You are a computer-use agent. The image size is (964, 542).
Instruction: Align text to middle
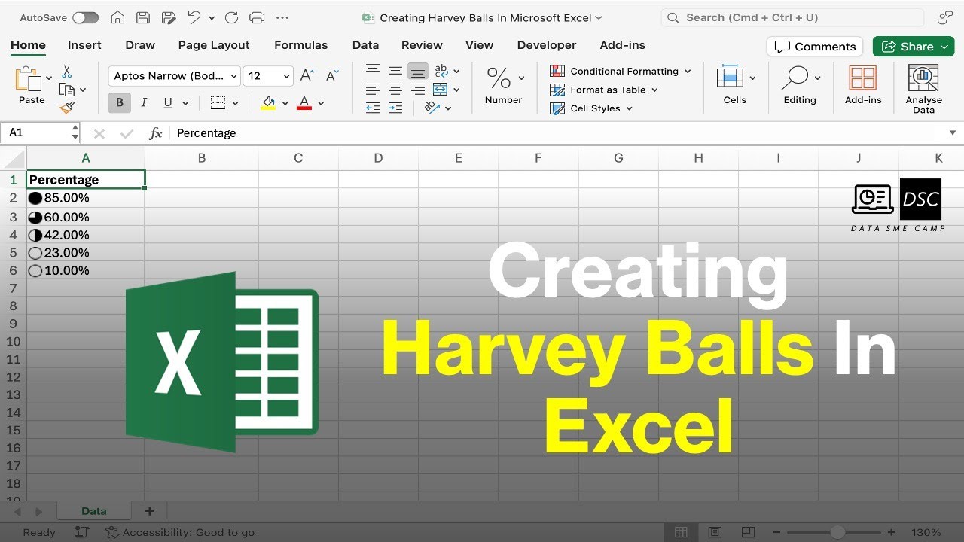click(x=395, y=71)
